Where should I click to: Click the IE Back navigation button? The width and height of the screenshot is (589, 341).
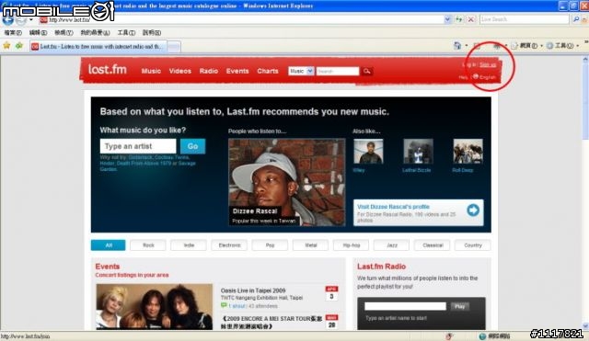click(8, 20)
